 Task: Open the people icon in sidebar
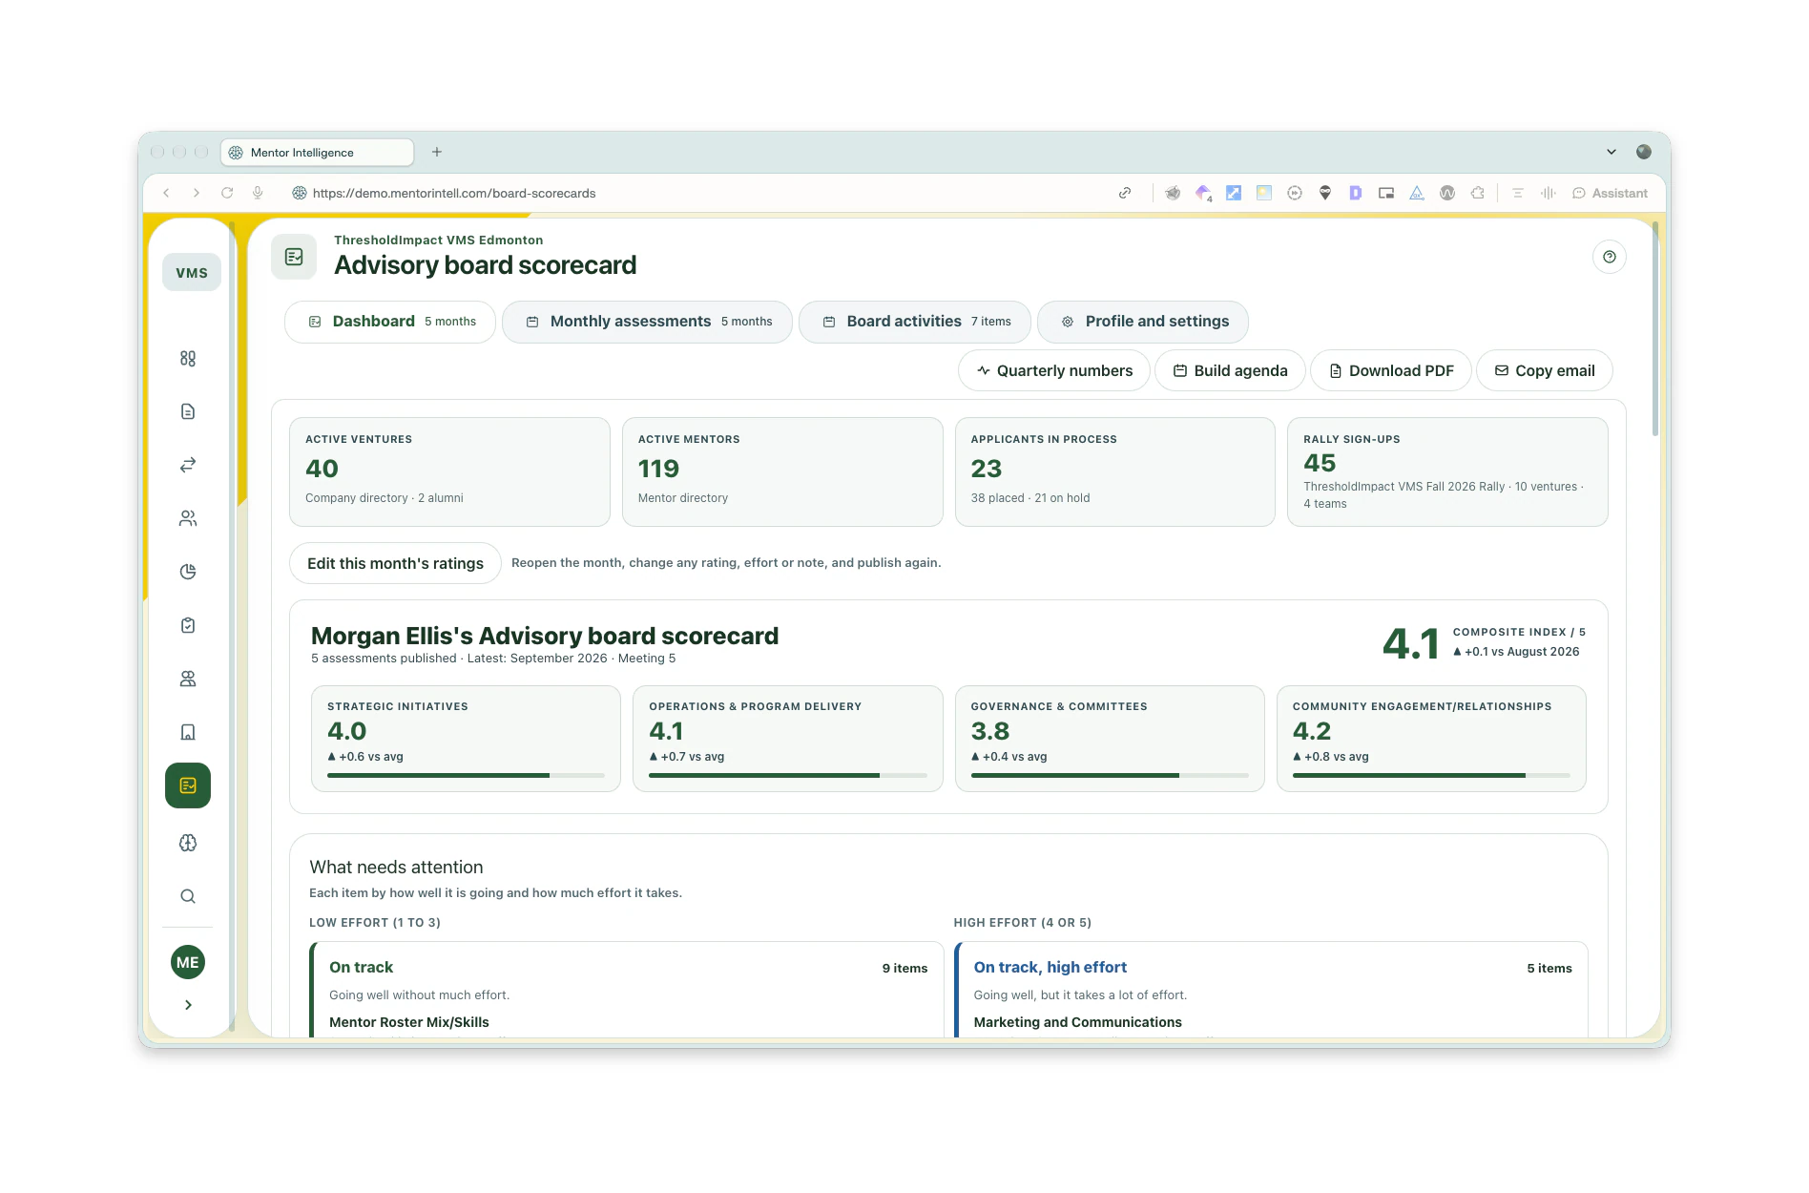pyautogui.click(x=188, y=518)
